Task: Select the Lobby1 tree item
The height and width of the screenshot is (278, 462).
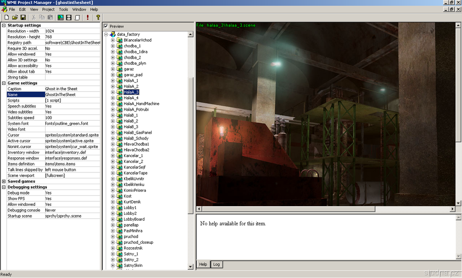Action: tap(130, 208)
